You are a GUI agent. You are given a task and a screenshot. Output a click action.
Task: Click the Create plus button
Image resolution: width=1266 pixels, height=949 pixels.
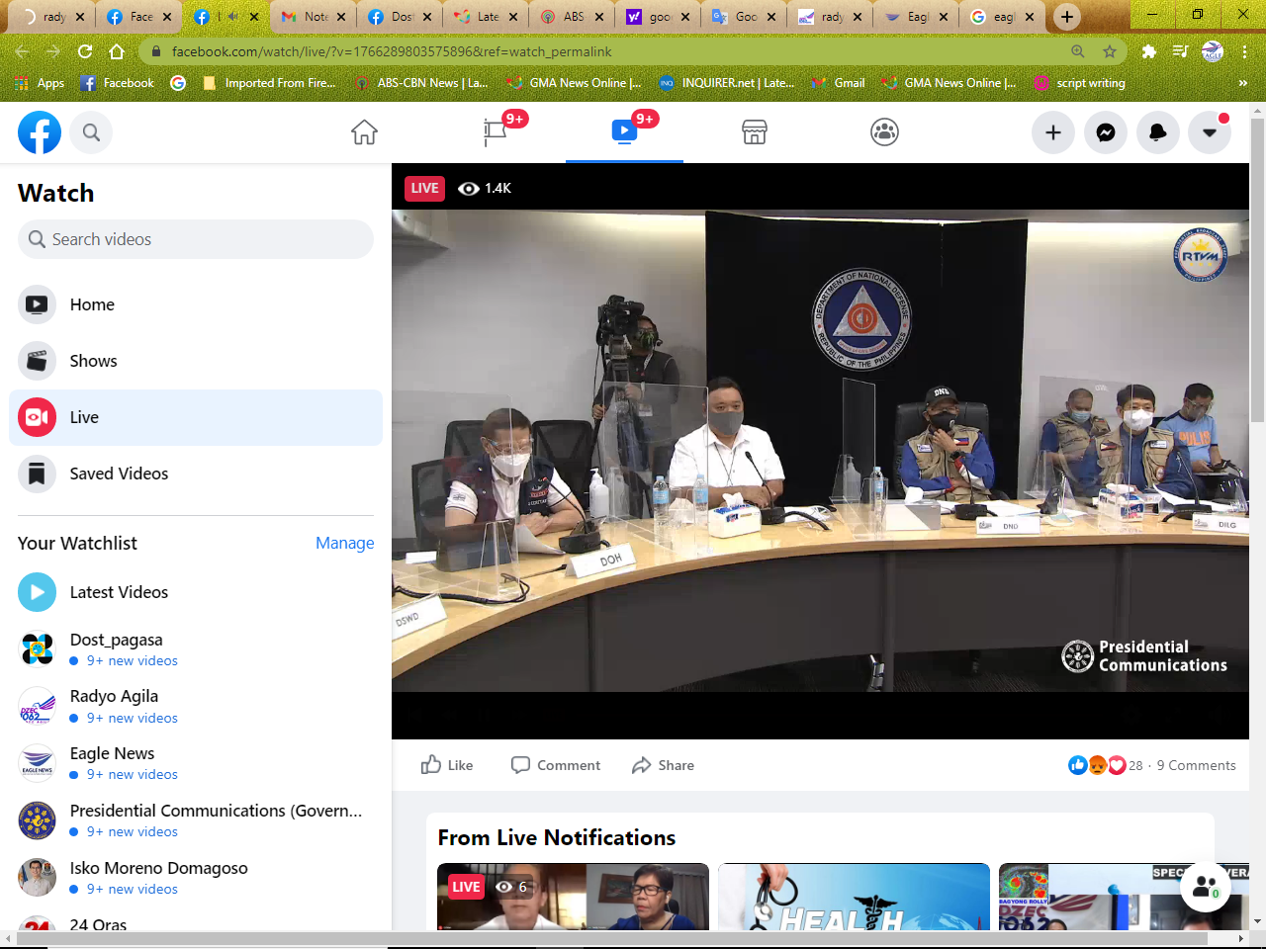pyautogui.click(x=1053, y=132)
